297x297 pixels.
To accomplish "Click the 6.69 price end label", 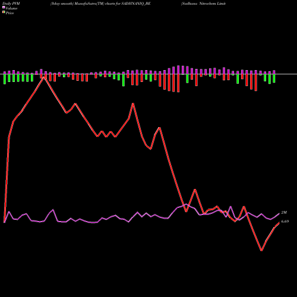I will [x=285, y=222].
